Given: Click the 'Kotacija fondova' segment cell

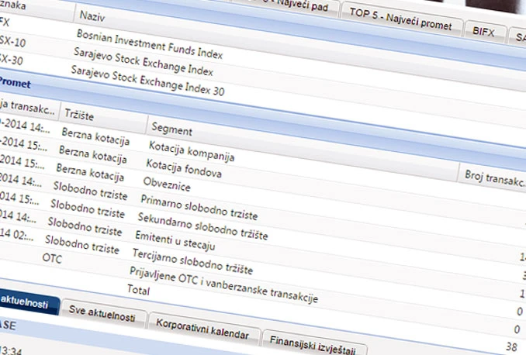Looking at the screenshot, I should pos(184,168).
